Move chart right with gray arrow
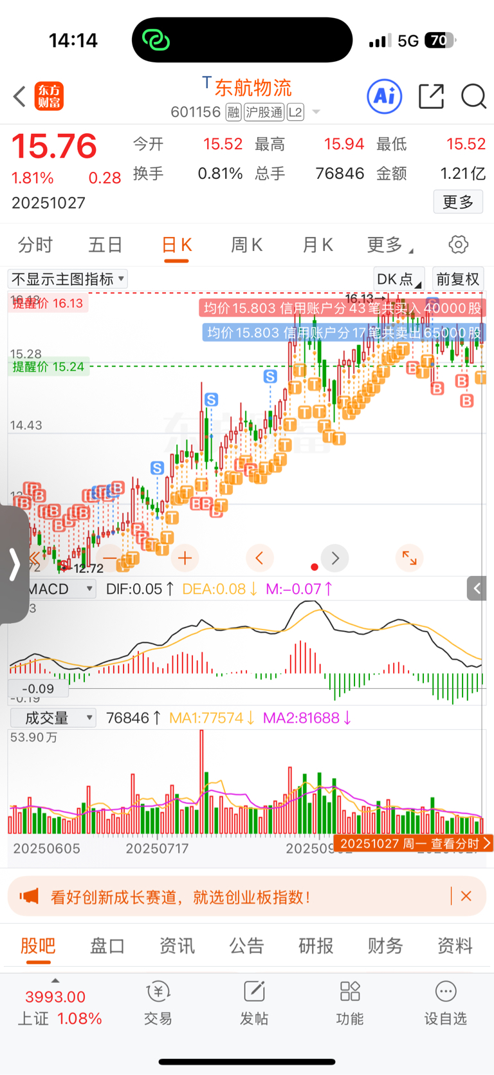The width and height of the screenshot is (494, 1075). click(x=335, y=558)
